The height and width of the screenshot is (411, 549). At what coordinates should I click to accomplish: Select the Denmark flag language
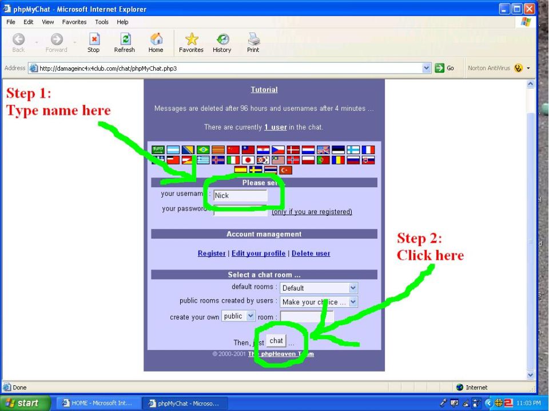pyautogui.click(x=293, y=150)
